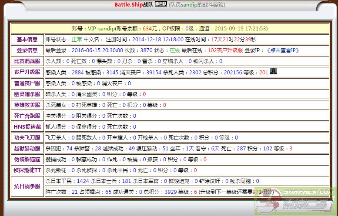Open the 越狱暴动服 server section

pyautogui.click(x=27, y=148)
